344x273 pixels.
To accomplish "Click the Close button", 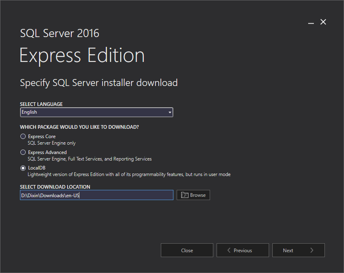I will (187, 250).
